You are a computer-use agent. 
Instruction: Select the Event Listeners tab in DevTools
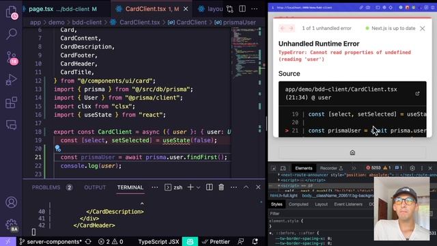click(348, 204)
